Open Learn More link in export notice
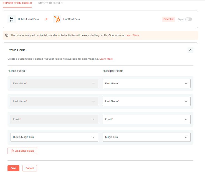205x172 pixels. point(132,35)
